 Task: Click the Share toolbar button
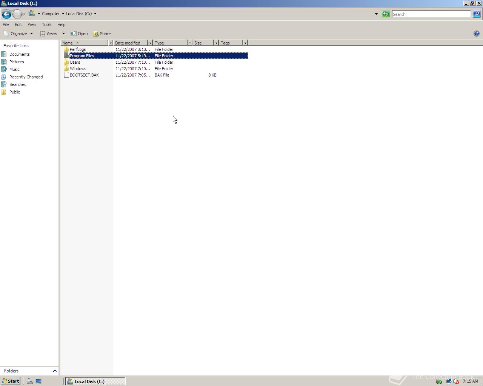click(x=102, y=34)
